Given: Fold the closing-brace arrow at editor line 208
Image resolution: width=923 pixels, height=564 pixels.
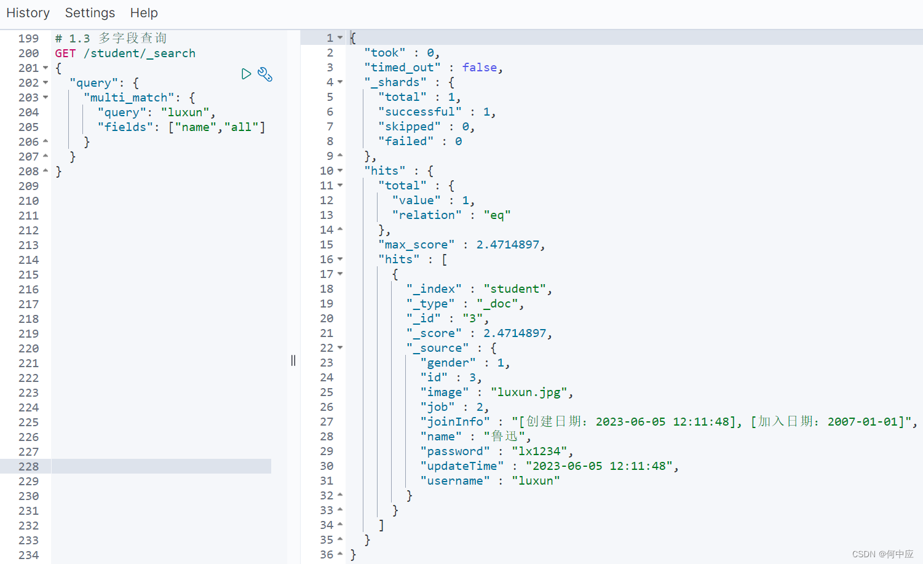Looking at the screenshot, I should (46, 171).
